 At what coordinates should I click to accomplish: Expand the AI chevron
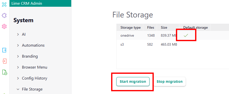18,34
